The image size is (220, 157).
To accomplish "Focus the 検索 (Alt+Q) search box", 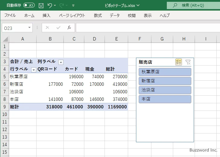I will pos(193,5).
